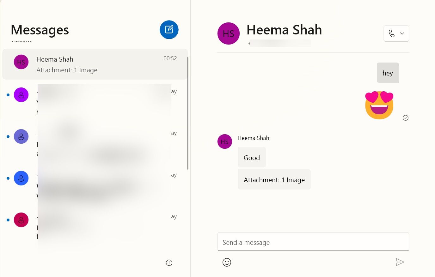The image size is (435, 277).
Task: Expand the Recent section header
Action: click(x=21, y=40)
